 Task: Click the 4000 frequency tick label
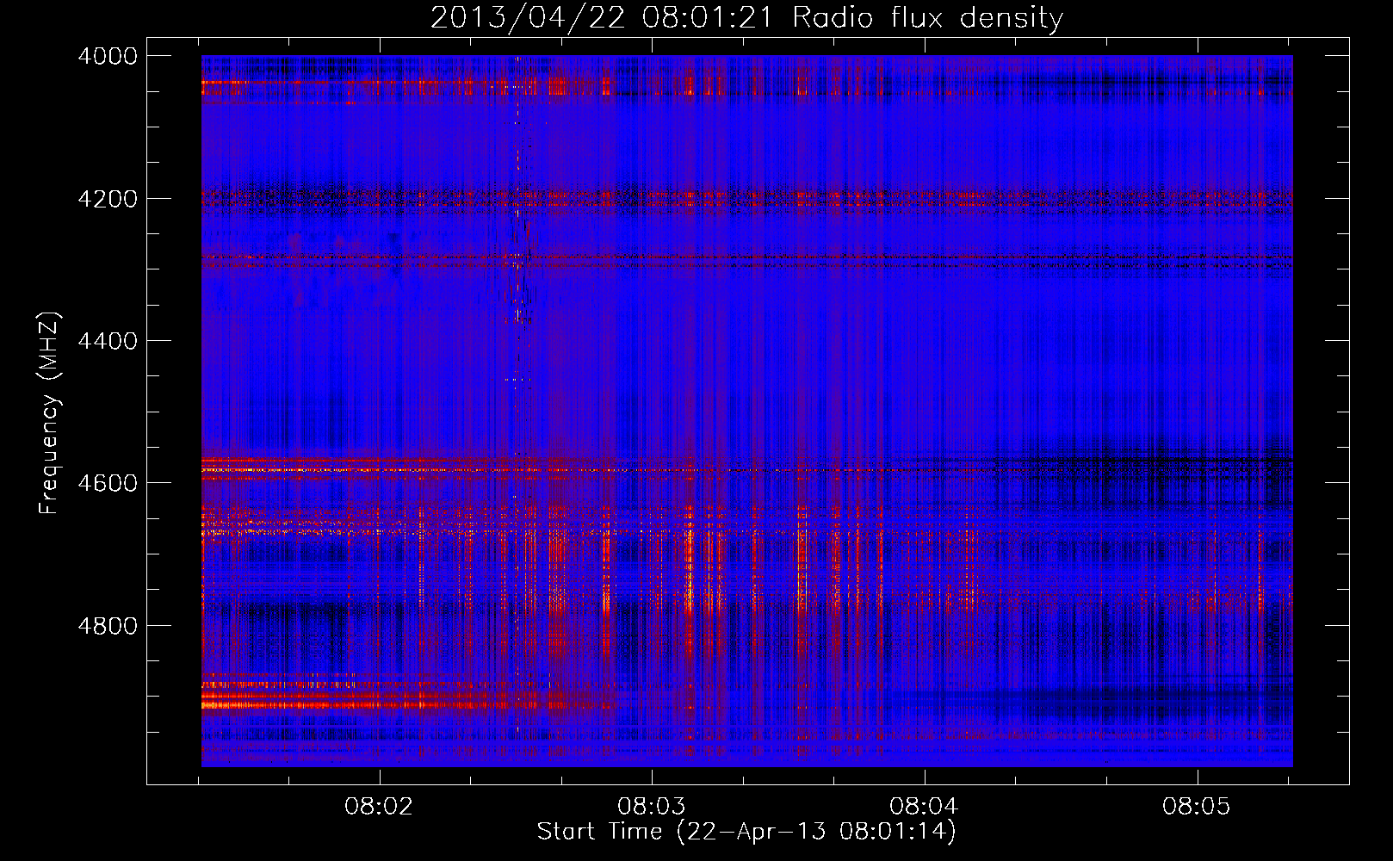click(108, 56)
